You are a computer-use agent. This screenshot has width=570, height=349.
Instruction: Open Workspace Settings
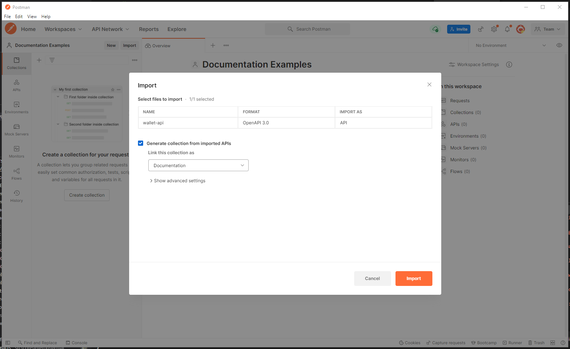tap(474, 65)
